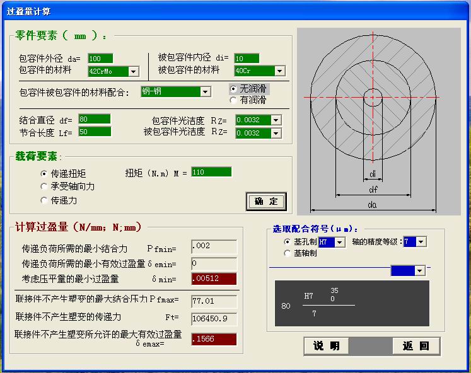This screenshot has width=471, height=373.
Task: Click the δemin result field
Action: tap(214, 263)
